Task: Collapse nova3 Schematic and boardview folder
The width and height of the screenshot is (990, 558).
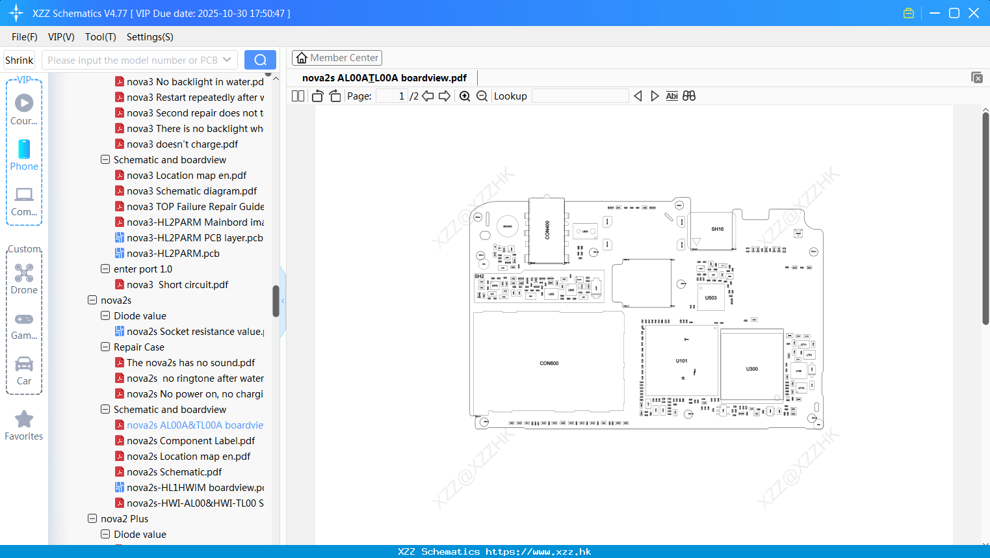Action: [105, 159]
